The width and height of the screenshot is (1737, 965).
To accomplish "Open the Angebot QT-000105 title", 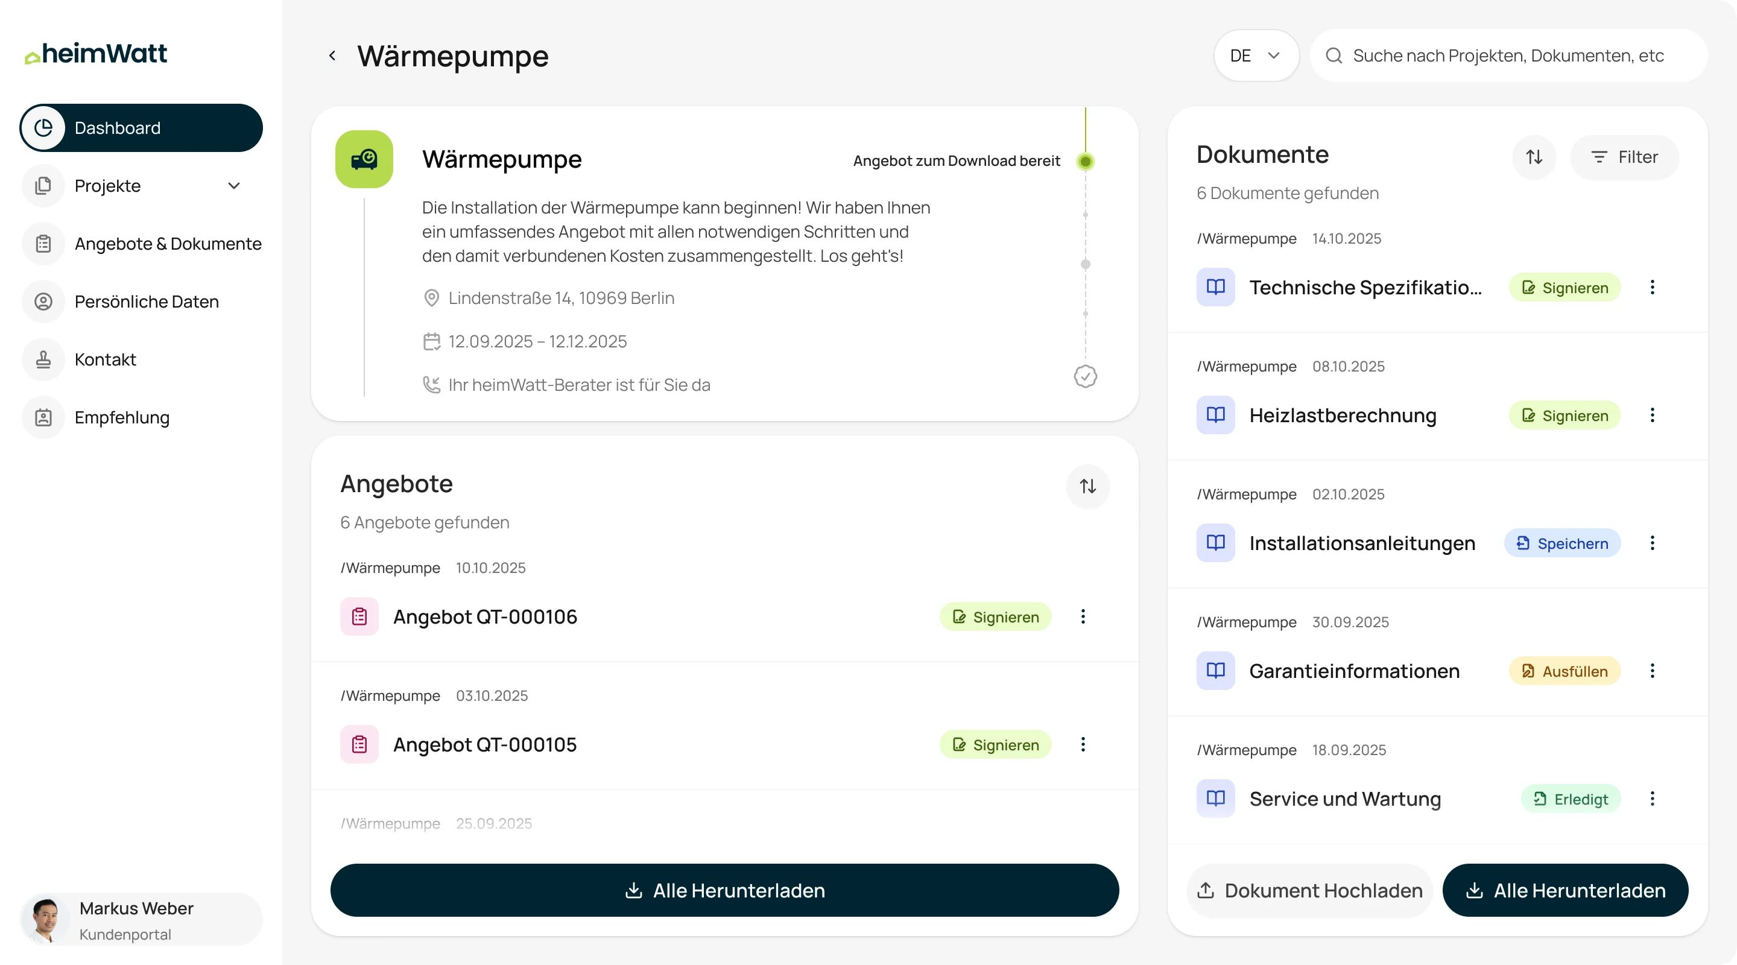I will coord(485,744).
